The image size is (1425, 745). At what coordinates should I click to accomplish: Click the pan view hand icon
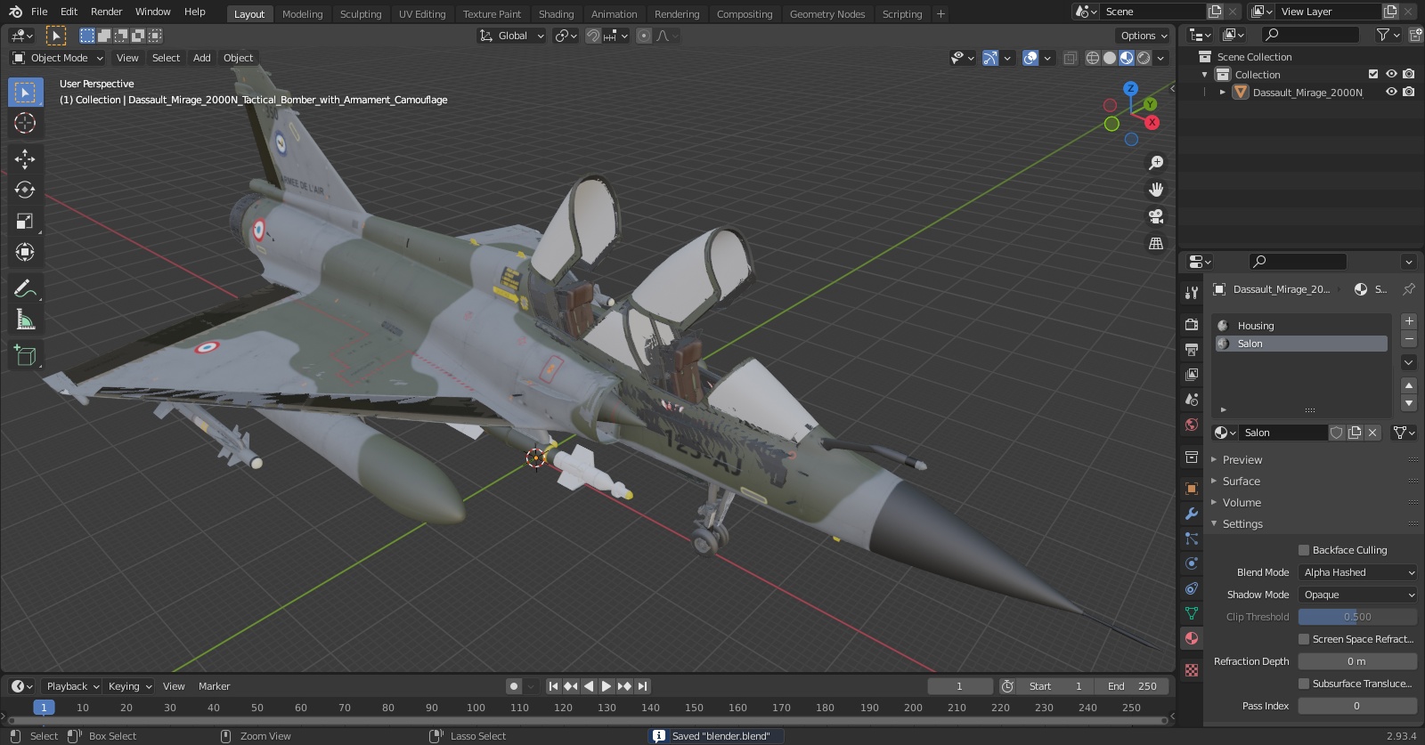[x=1156, y=190]
